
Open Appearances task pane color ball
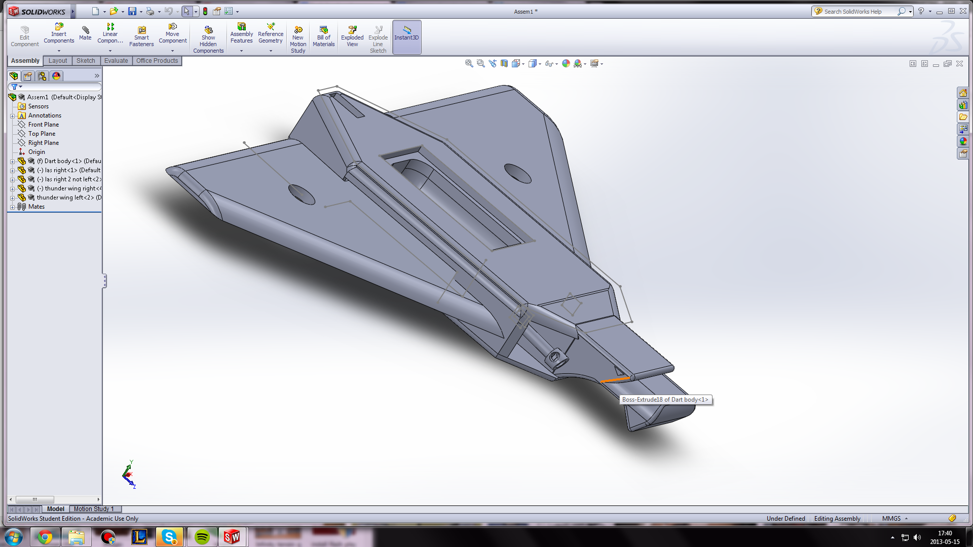tap(963, 141)
